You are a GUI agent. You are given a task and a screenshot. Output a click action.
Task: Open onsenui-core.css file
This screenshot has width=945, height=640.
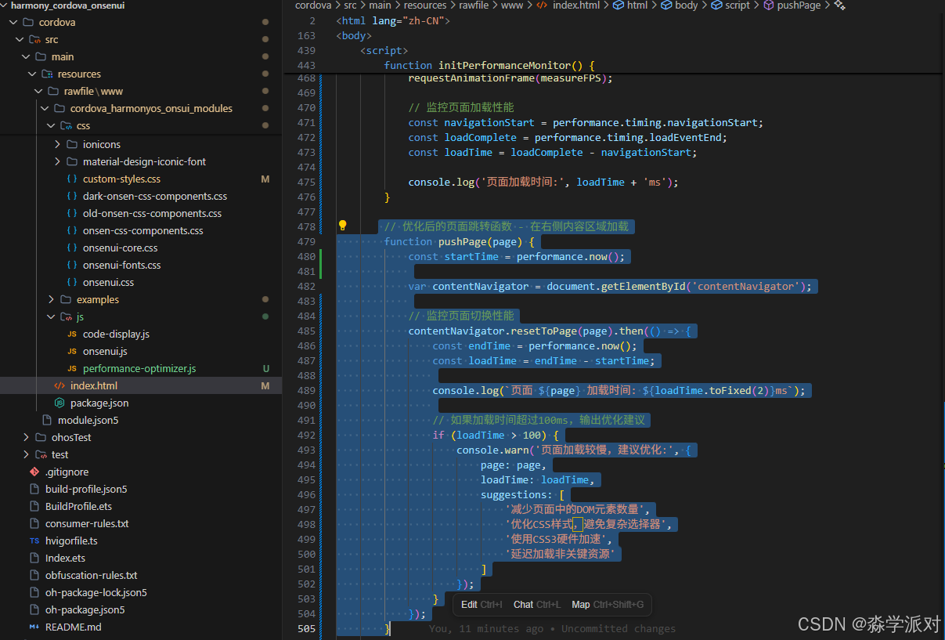121,248
